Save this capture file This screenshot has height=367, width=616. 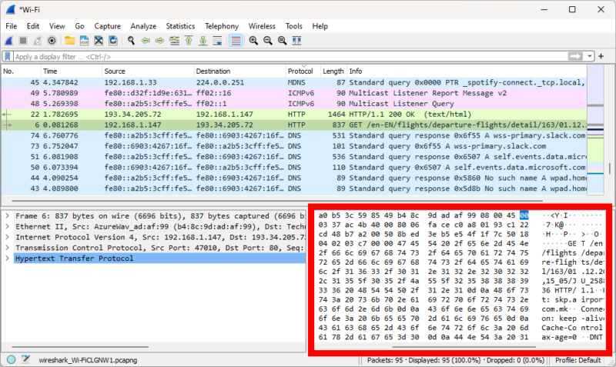click(x=84, y=41)
